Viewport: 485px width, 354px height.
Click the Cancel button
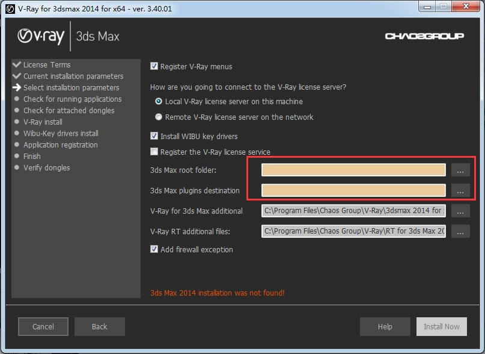click(x=43, y=326)
